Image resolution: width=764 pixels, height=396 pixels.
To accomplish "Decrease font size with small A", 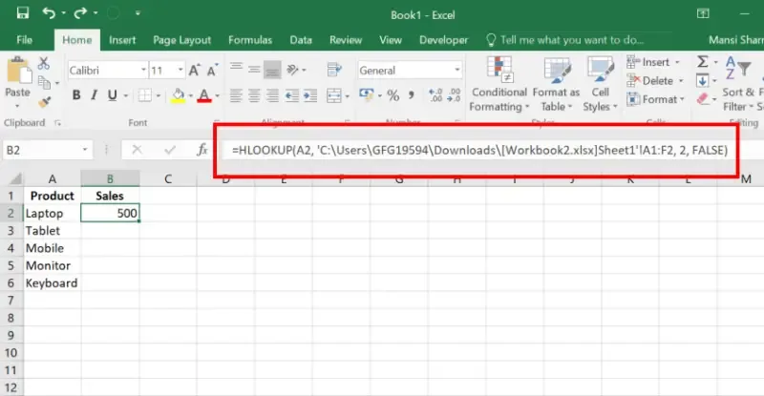I will tap(212, 71).
